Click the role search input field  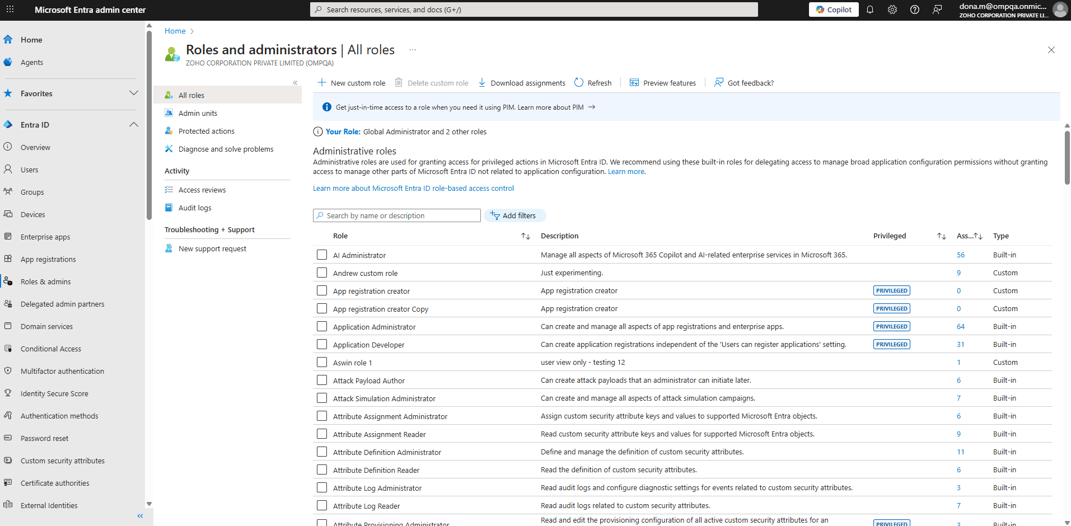click(397, 215)
